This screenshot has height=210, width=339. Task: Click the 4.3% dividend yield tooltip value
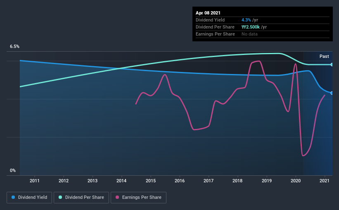247,20
